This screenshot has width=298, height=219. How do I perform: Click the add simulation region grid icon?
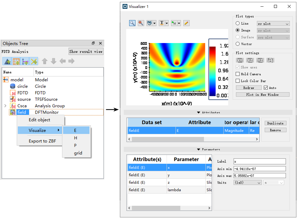(16, 61)
